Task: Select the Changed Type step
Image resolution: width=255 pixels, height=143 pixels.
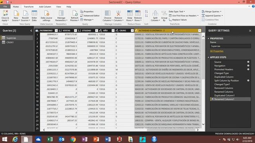Action: coord(230,73)
